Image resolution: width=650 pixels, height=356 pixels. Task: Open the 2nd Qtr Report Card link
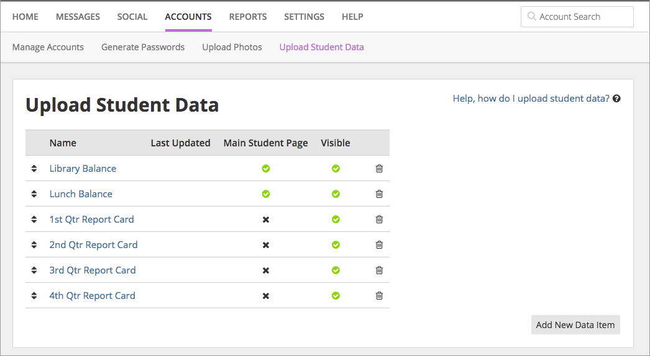coord(93,244)
